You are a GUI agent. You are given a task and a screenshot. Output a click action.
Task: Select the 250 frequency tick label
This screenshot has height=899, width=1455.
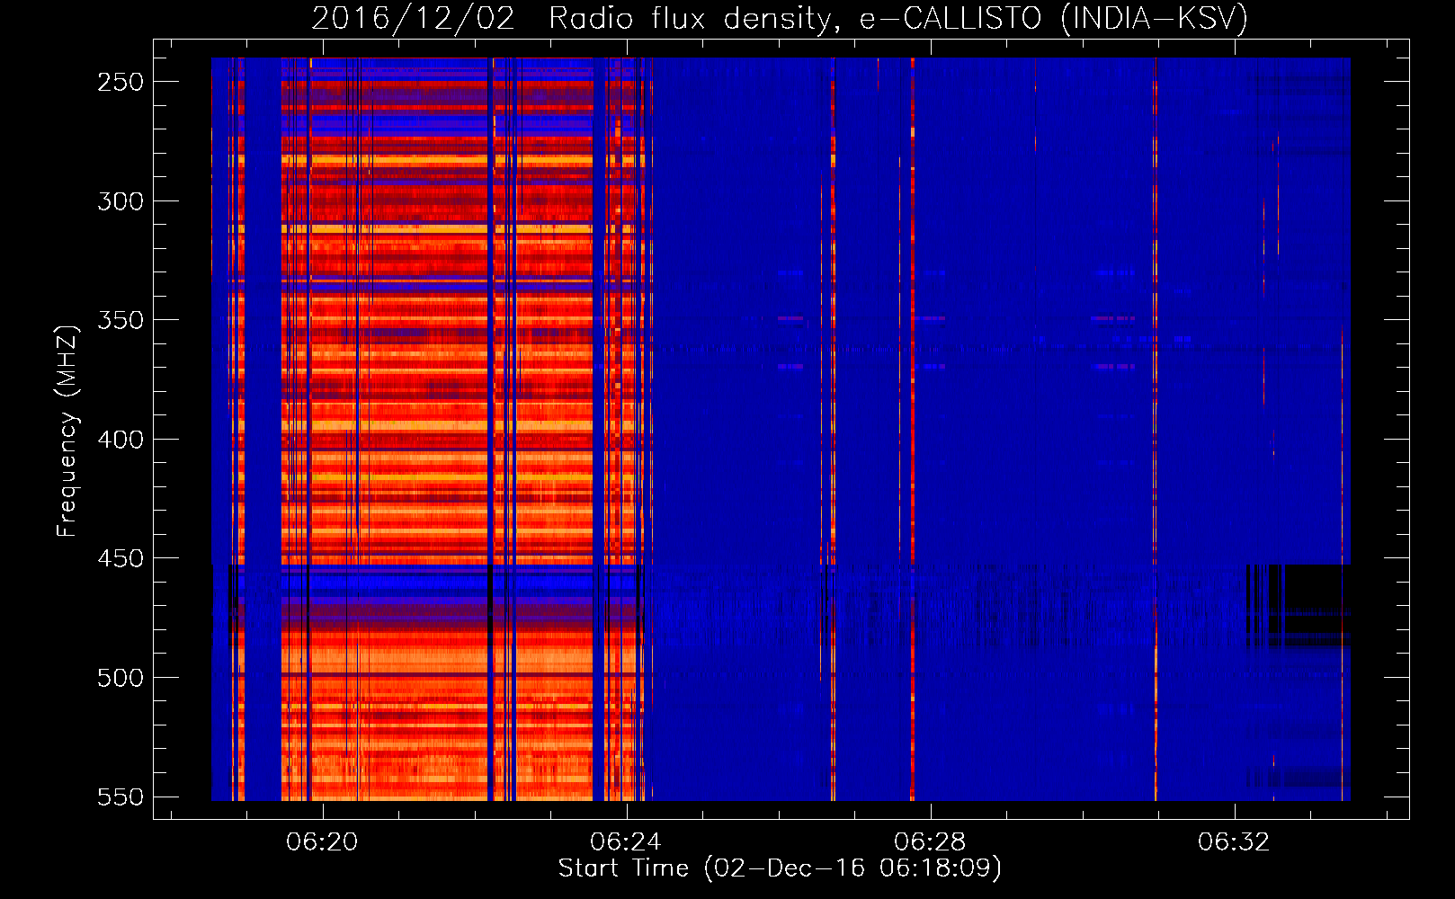121,82
